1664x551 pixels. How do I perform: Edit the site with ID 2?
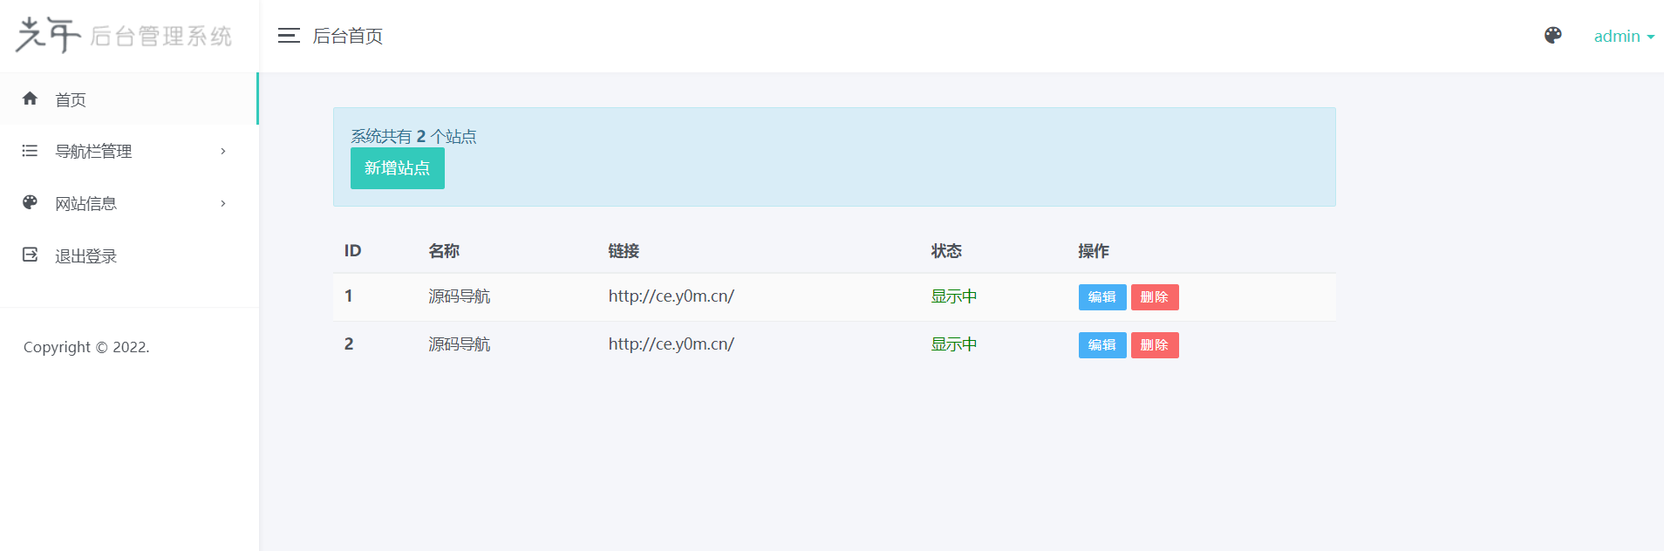1101,345
